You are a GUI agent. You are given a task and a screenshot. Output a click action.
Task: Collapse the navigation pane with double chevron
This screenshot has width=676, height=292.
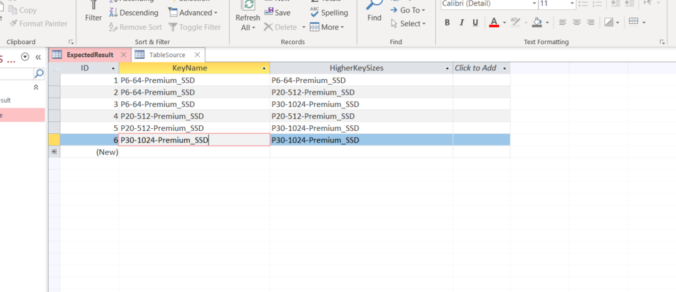(38, 57)
